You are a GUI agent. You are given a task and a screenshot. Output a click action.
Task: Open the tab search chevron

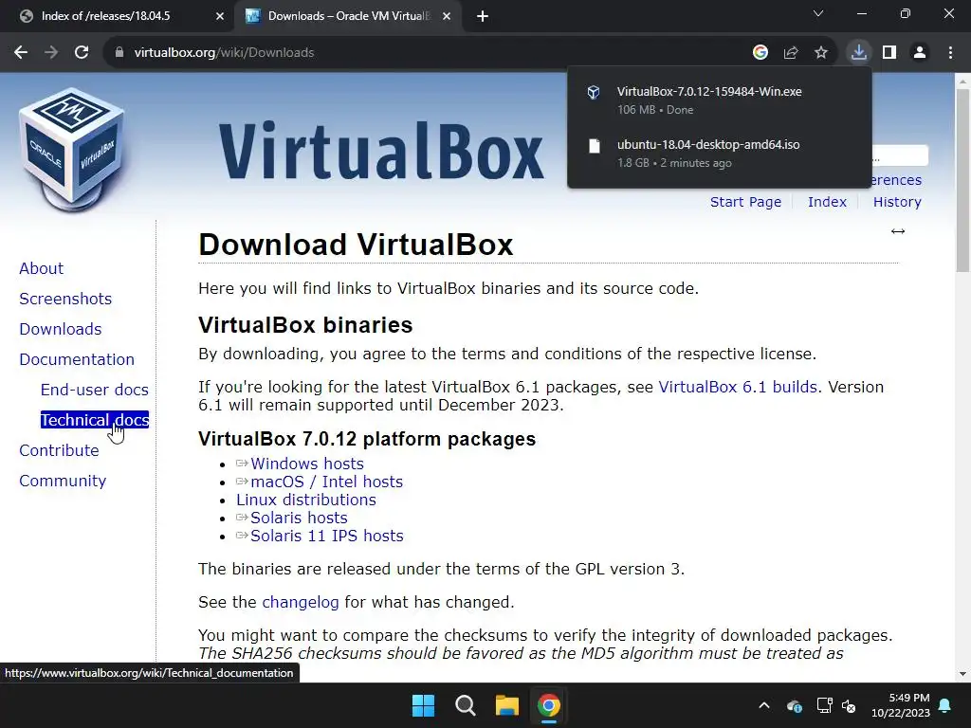click(x=818, y=13)
